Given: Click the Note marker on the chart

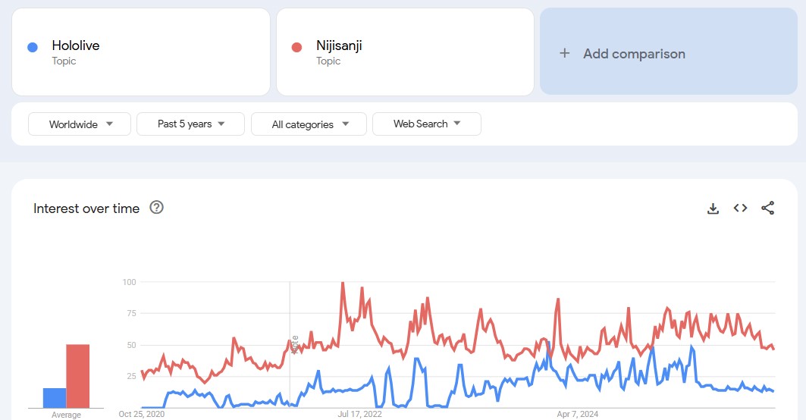Looking at the screenshot, I should (294, 345).
